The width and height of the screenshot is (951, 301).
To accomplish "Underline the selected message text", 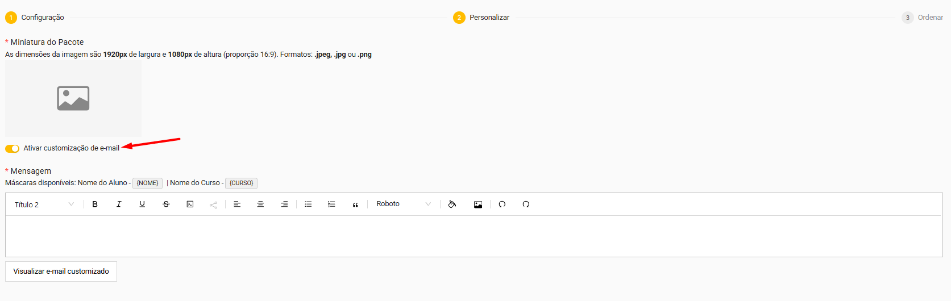I will coord(142,204).
